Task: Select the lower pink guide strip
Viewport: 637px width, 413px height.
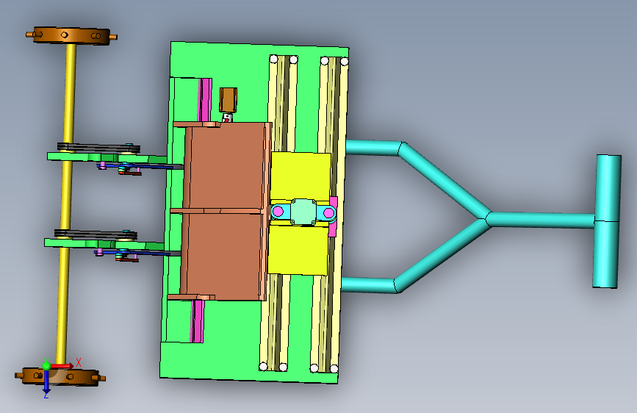Action: 198,321
